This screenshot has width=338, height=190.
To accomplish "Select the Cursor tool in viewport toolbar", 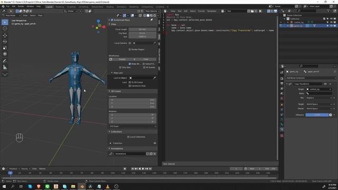I will [x=5, y=28].
